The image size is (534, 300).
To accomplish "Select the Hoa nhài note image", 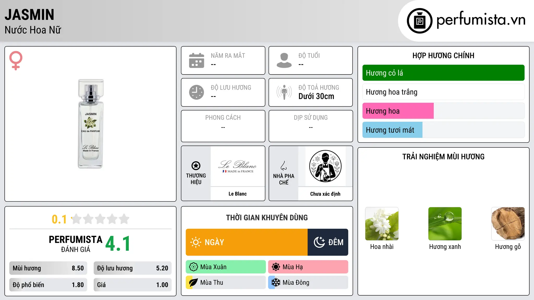I will point(382,224).
